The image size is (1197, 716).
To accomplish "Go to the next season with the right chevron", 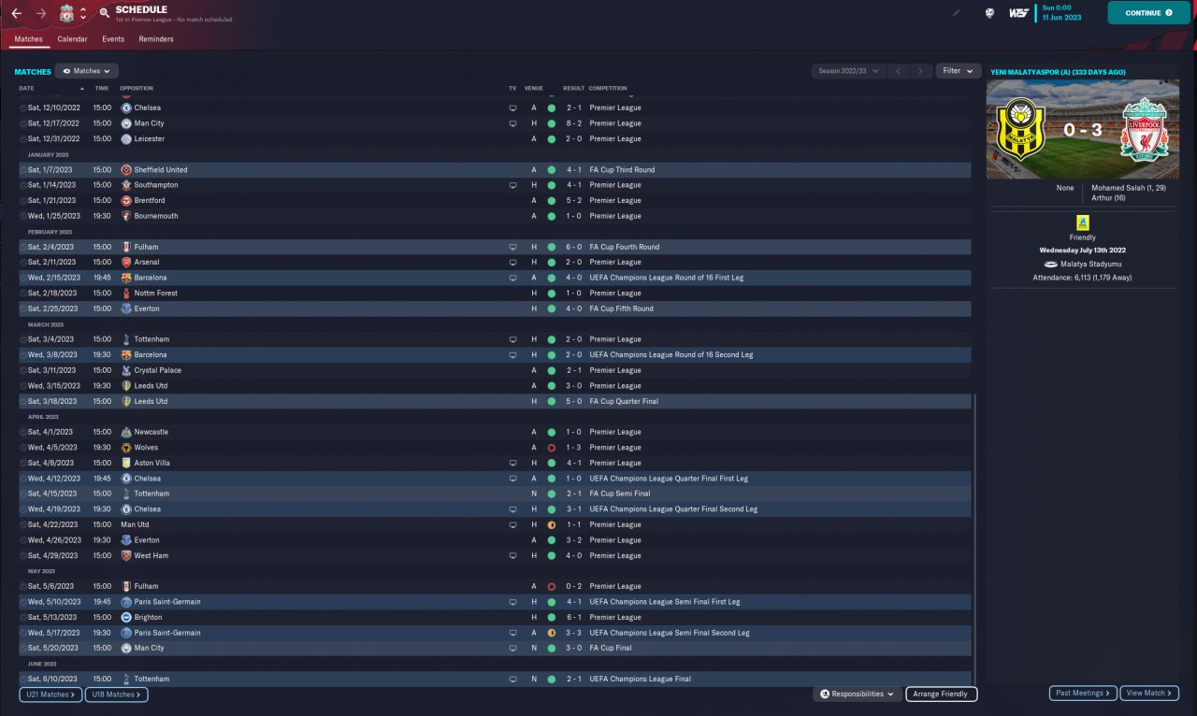I will point(921,71).
